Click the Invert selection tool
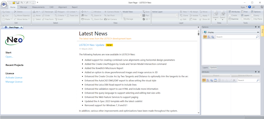Image resolution: width=264 pixels, height=119 pixels. (x=59, y=19)
